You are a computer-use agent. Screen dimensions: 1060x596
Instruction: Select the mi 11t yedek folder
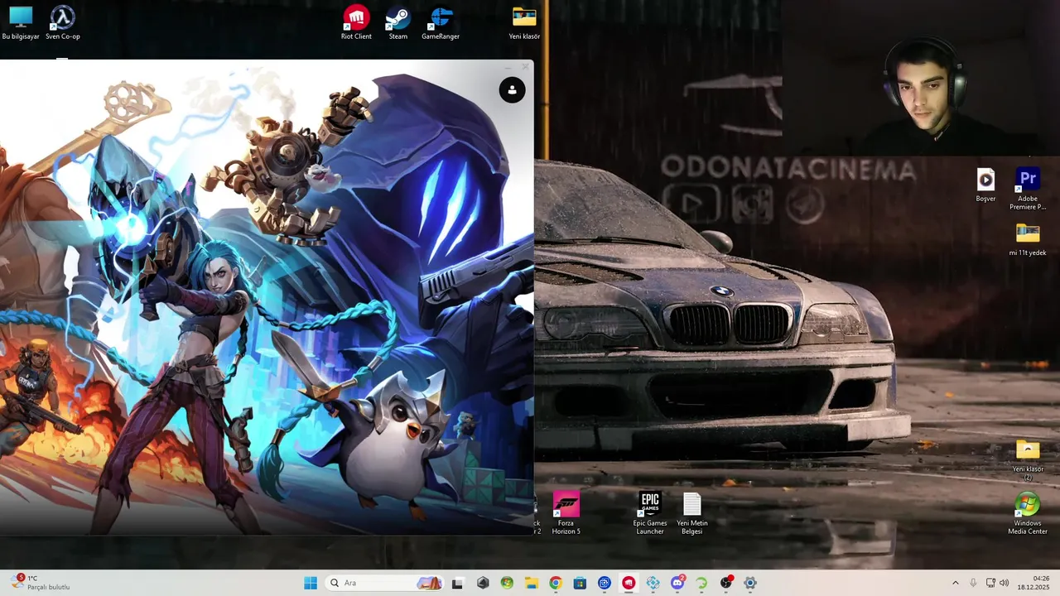pos(1028,239)
